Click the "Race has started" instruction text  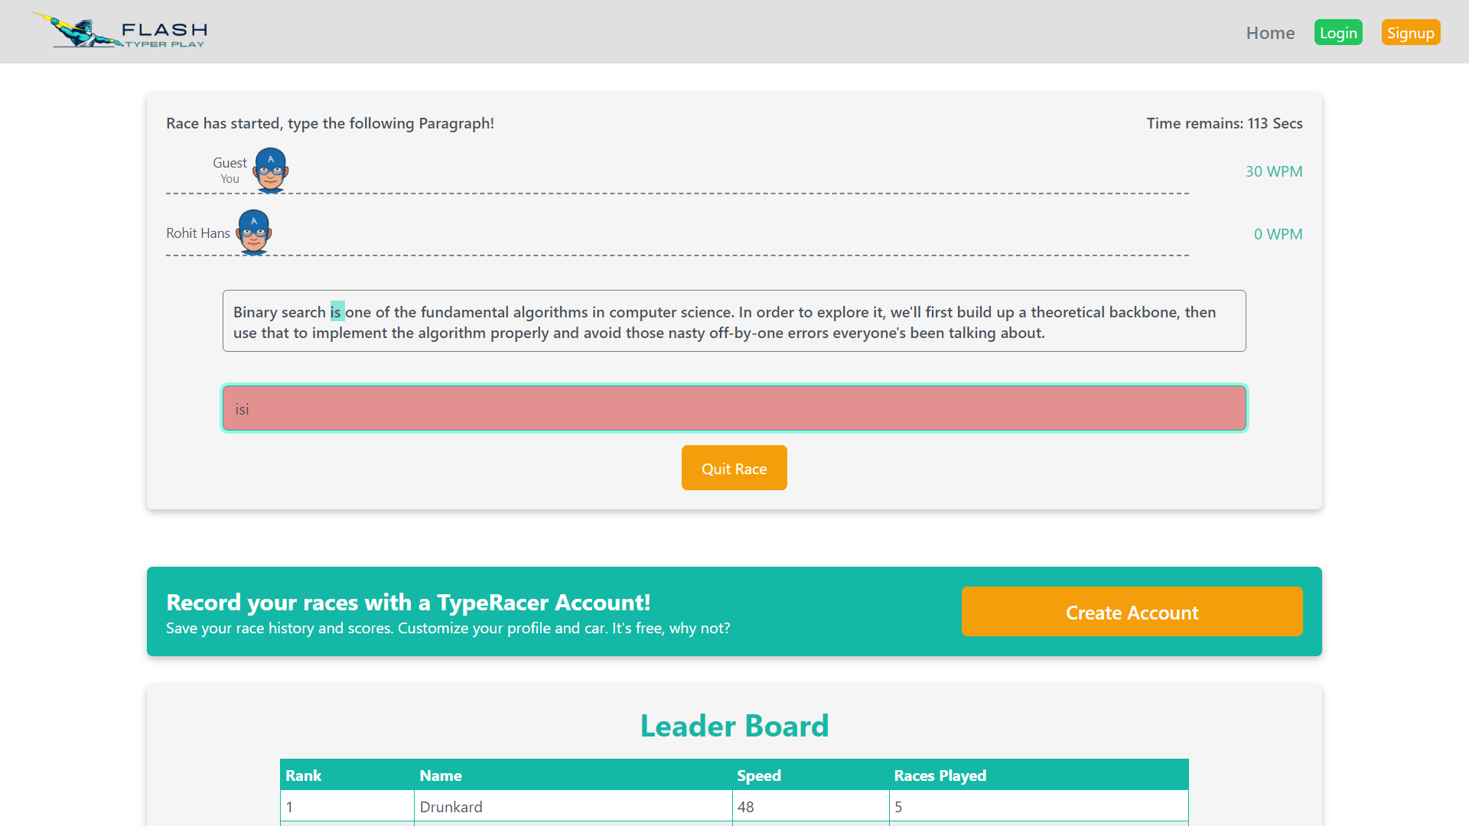coord(330,123)
